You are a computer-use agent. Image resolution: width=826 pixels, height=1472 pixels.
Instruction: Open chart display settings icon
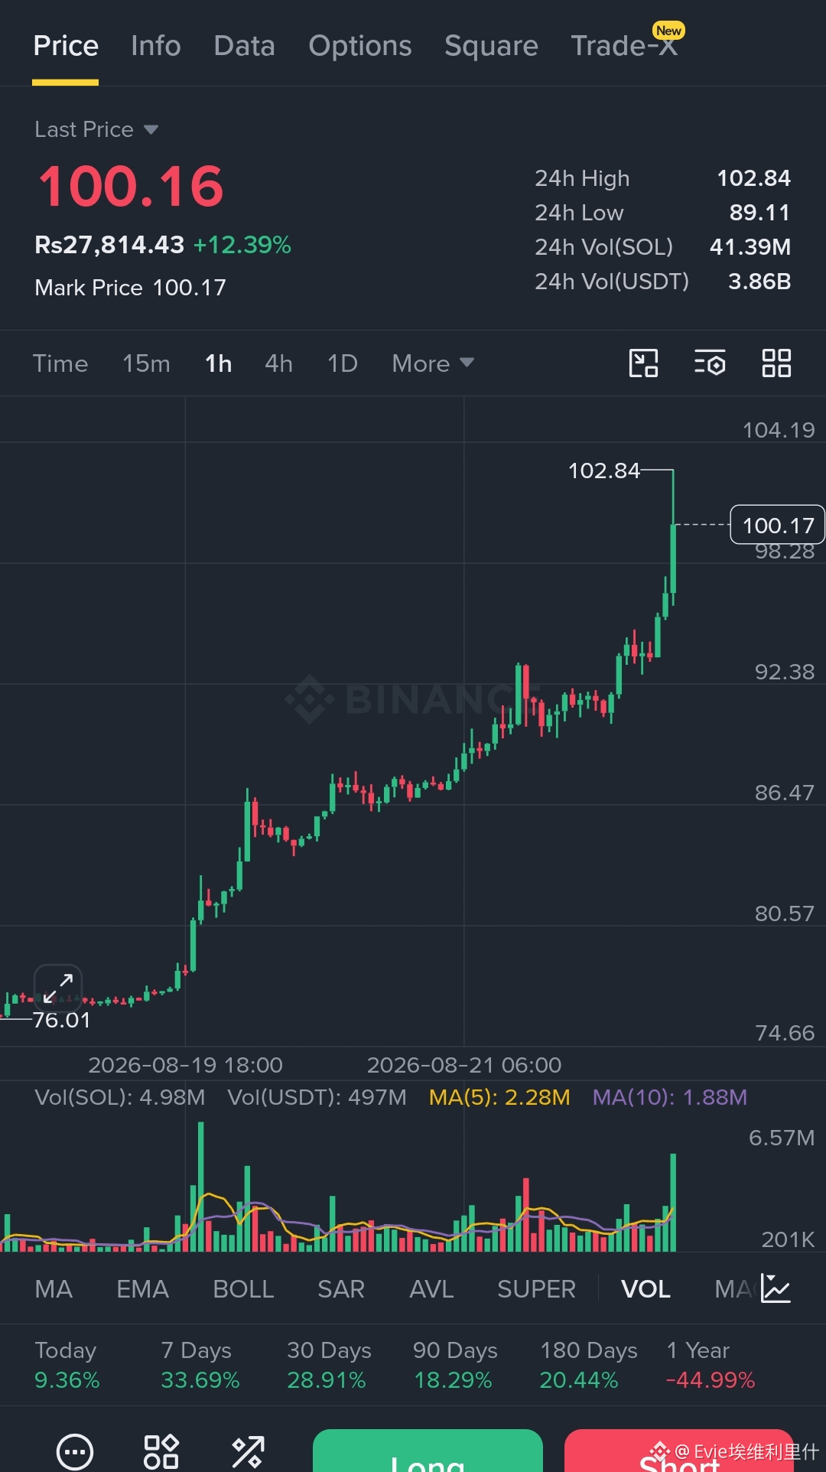coord(710,363)
